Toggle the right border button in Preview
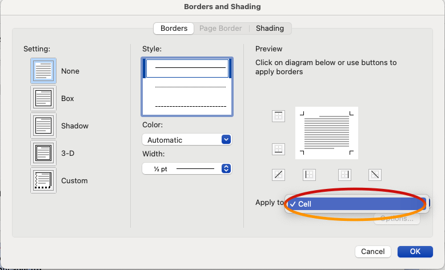The width and height of the screenshot is (445, 270). tap(344, 175)
